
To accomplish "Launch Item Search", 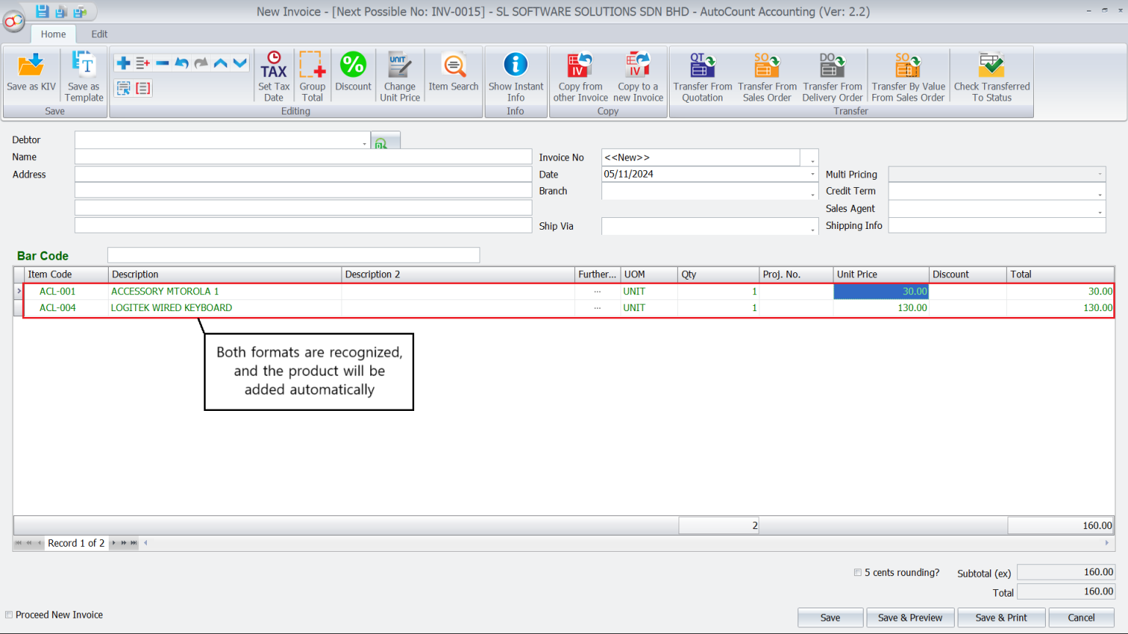I will tap(453, 73).
